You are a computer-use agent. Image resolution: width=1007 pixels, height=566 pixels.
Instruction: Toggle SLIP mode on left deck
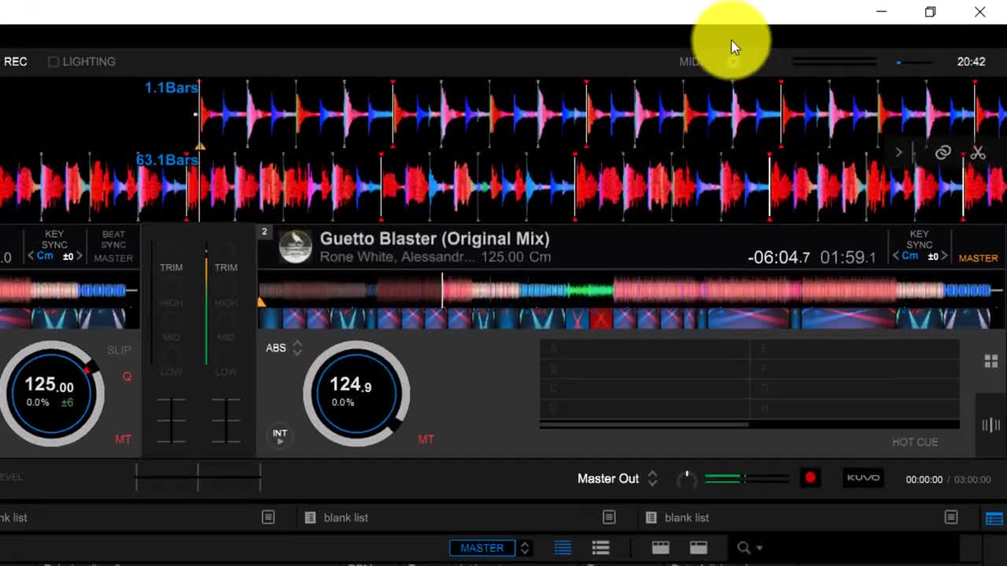119,350
